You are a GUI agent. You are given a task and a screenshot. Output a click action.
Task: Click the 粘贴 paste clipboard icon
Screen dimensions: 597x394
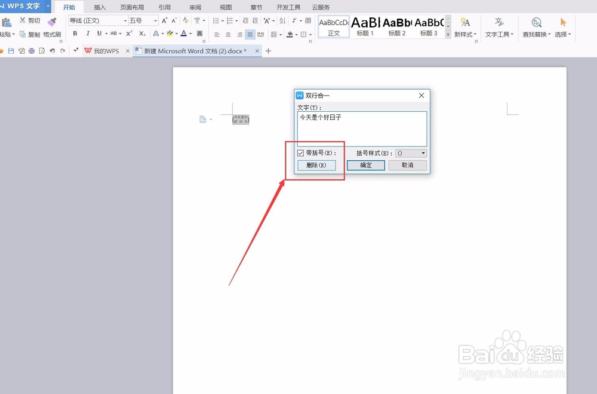coord(6,23)
